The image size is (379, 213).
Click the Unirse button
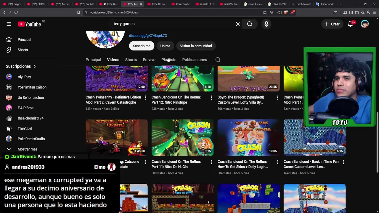tap(165, 46)
